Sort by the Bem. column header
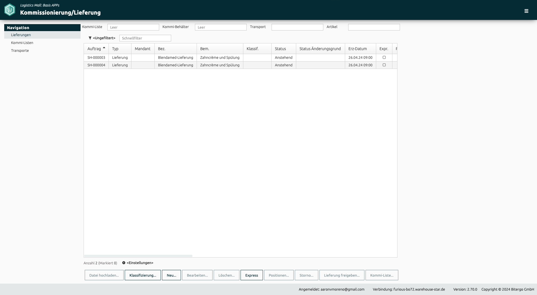The width and height of the screenshot is (537, 295). [x=220, y=49]
